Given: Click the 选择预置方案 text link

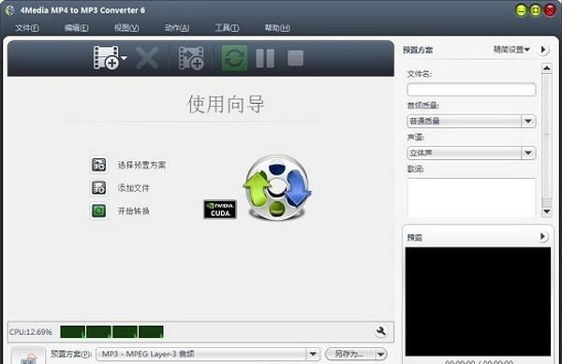Looking at the screenshot, I should click(x=141, y=165).
